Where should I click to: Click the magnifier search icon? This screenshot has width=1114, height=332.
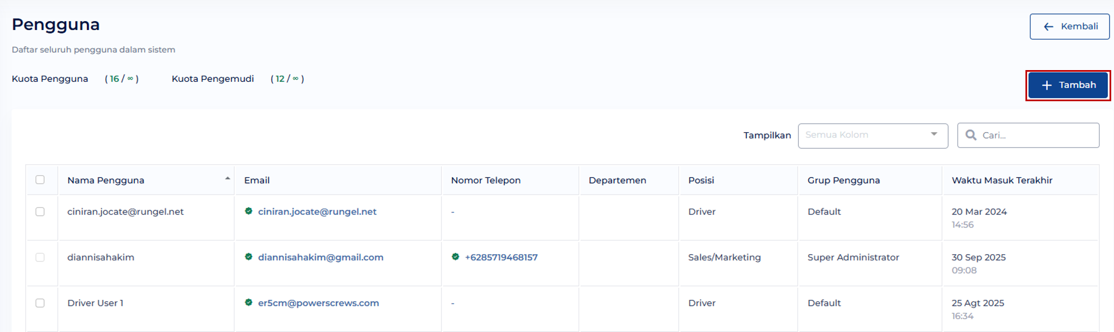pos(971,135)
